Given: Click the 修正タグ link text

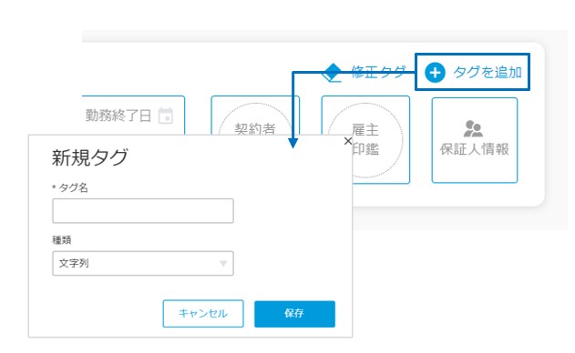Looking at the screenshot, I should (x=378, y=72).
